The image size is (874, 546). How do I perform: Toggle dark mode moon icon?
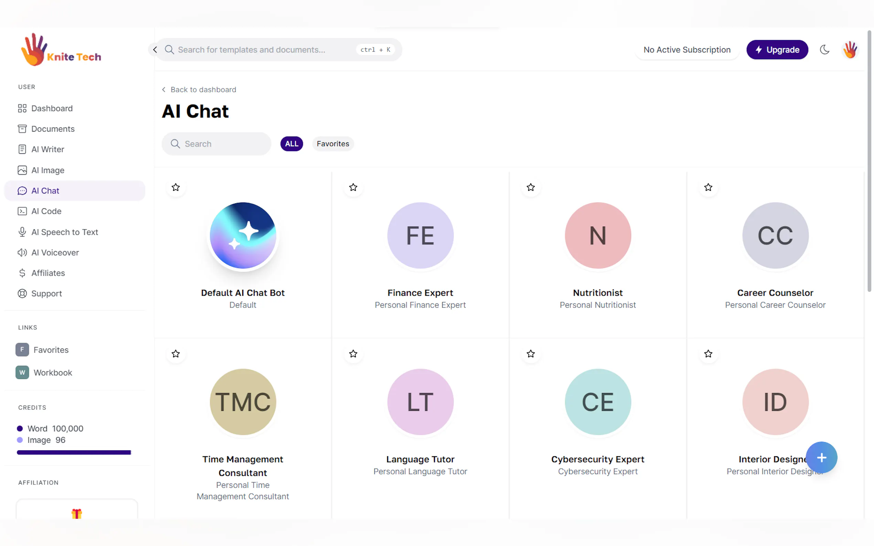pos(824,50)
